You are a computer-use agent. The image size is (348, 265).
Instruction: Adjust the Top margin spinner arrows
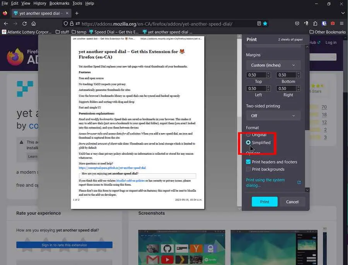pos(268,75)
